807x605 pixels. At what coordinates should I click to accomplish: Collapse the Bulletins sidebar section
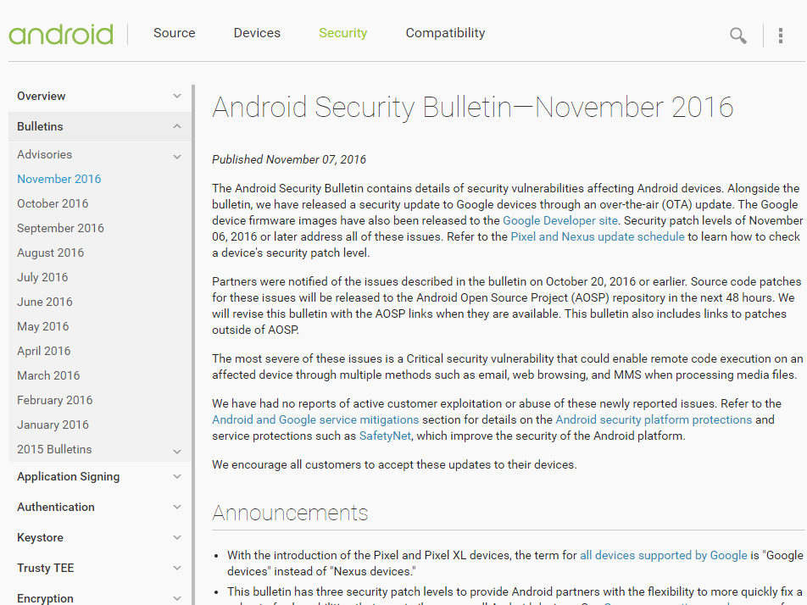(177, 127)
